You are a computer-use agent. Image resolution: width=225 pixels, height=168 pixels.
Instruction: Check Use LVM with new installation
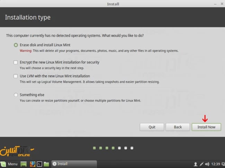(x=16, y=76)
